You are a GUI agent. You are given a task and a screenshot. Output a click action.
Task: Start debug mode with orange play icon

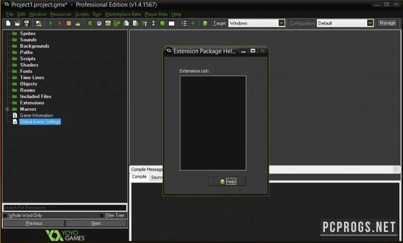(59, 23)
